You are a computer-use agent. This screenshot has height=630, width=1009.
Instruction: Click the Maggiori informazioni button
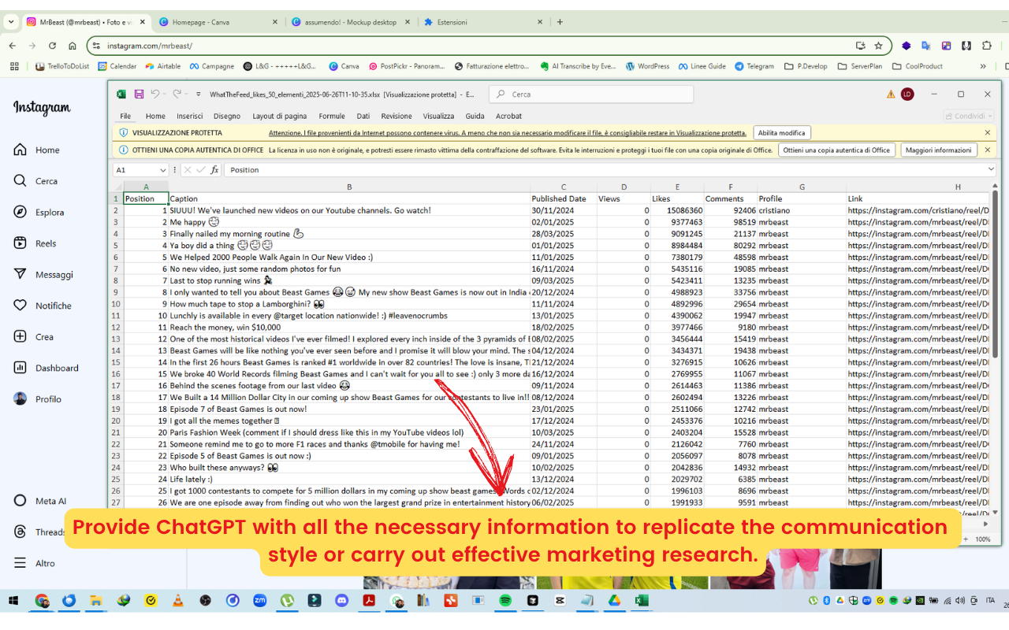pos(939,150)
